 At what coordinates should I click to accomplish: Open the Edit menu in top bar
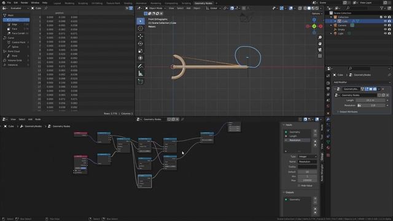point(16,2)
